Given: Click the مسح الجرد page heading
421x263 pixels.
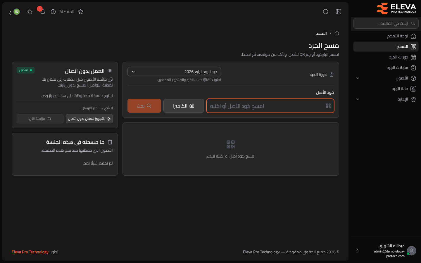Looking at the screenshot, I should pyautogui.click(x=324, y=46).
